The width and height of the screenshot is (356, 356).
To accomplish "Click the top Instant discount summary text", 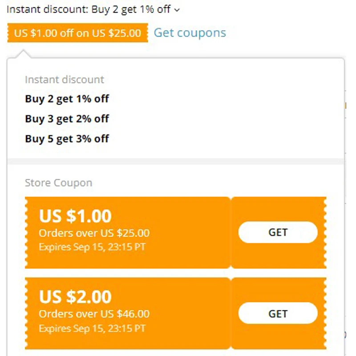I will pos(89,9).
